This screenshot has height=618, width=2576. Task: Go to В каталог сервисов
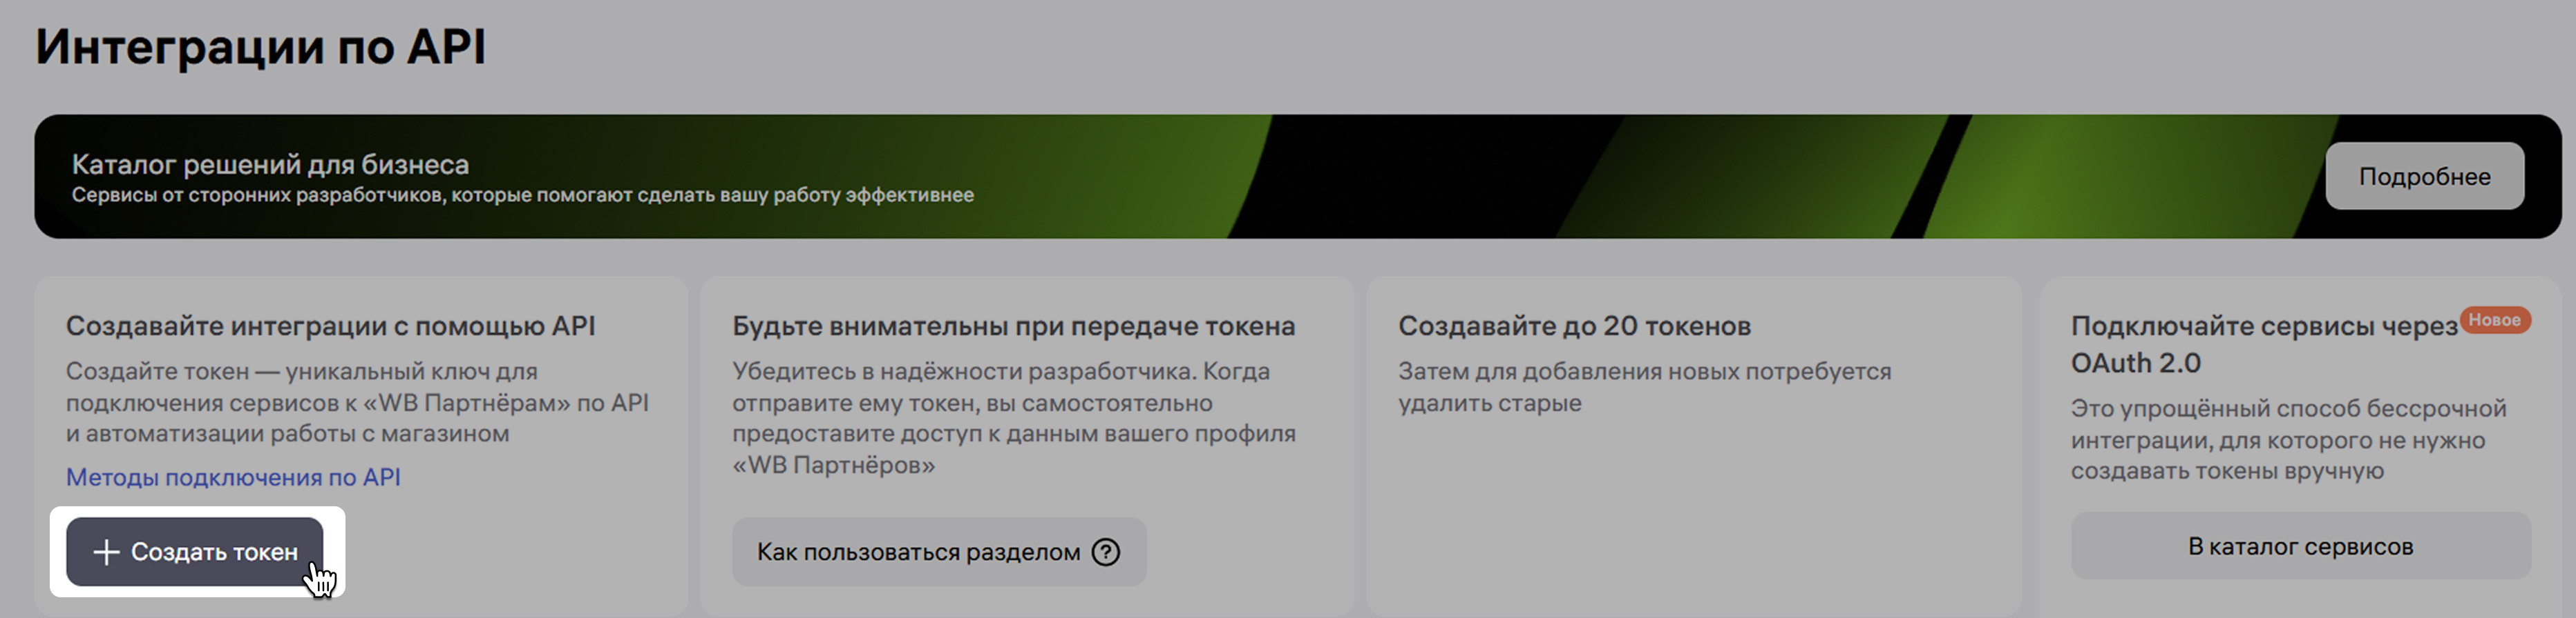click(2299, 546)
